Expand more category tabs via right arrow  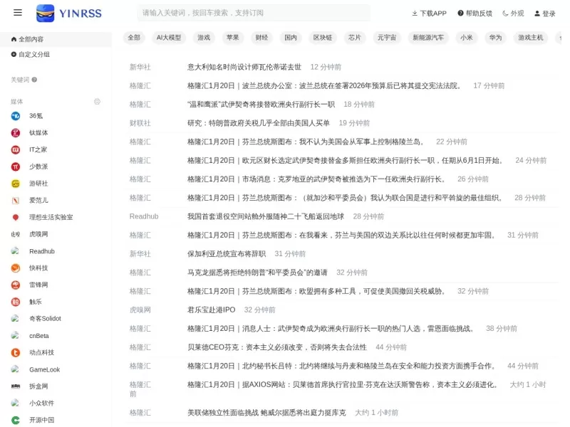tap(561, 37)
